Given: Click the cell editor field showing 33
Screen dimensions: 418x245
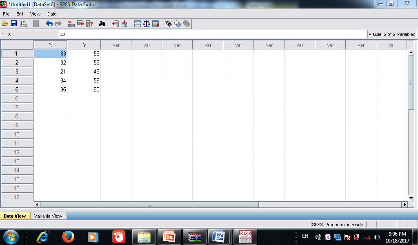Looking at the screenshot, I should (212, 34).
